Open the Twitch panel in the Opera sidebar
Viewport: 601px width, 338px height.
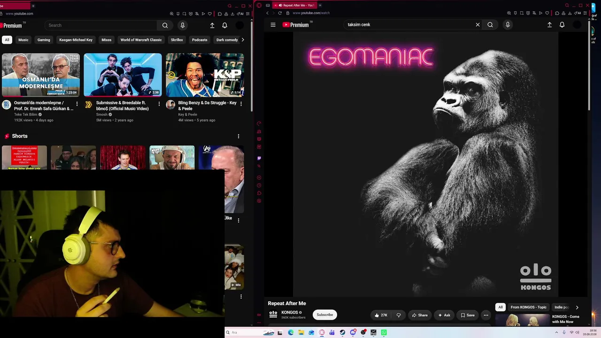(x=259, y=158)
